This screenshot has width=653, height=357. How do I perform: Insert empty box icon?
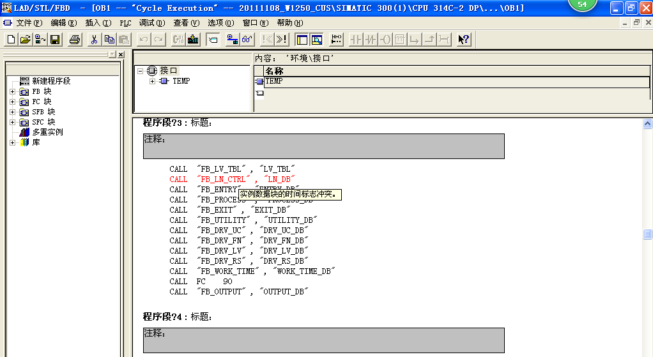click(x=400, y=40)
